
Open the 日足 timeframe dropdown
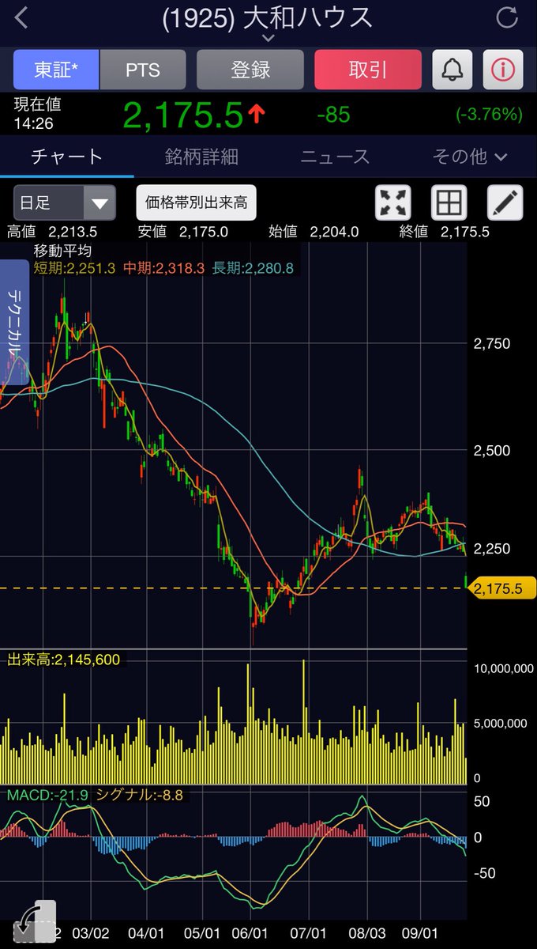65,202
